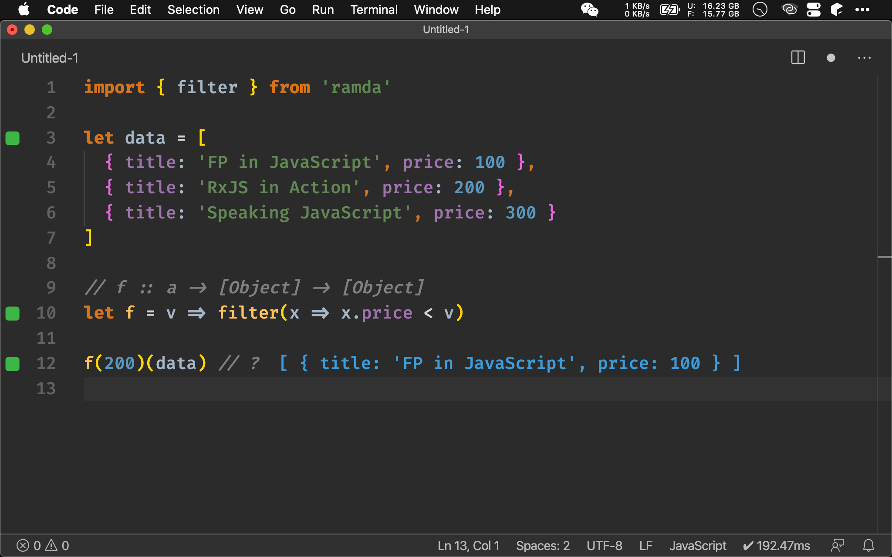Open the Selection menu
The width and height of the screenshot is (892, 557).
click(x=193, y=10)
